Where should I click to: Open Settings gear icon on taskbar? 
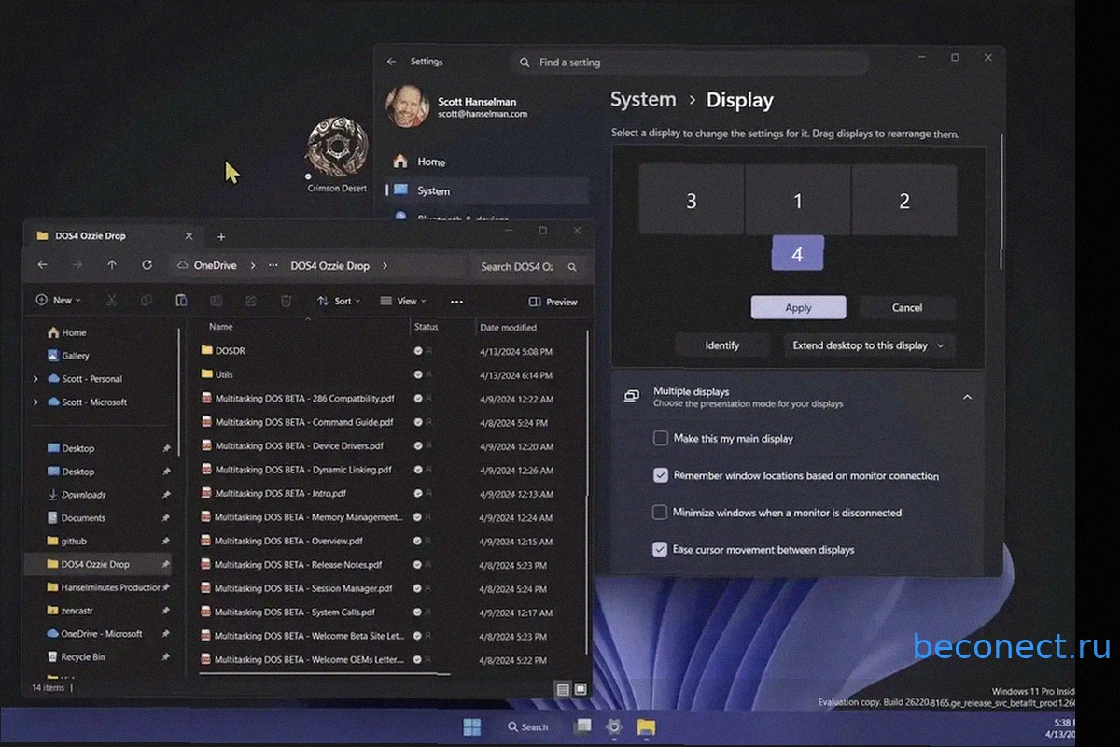coord(614,726)
